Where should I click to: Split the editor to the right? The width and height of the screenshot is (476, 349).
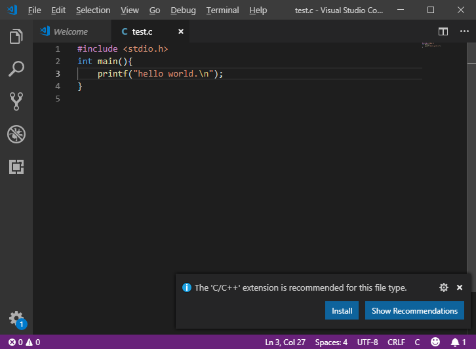point(443,31)
